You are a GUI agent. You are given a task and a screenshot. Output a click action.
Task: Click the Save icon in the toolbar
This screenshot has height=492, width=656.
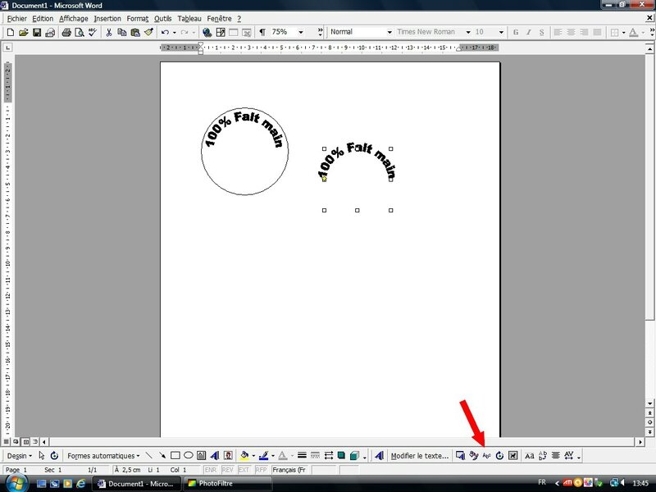point(37,32)
